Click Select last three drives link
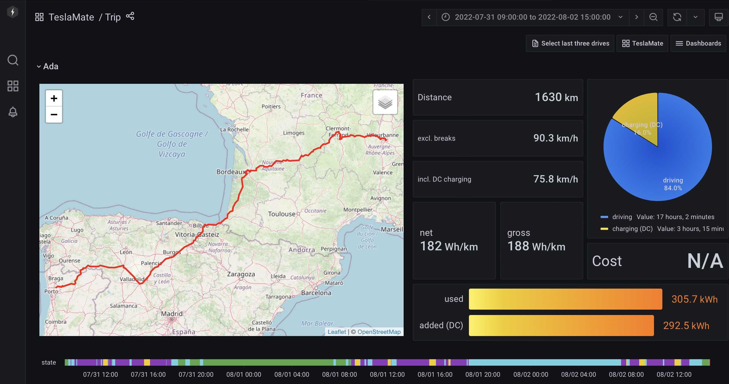 pyautogui.click(x=570, y=43)
